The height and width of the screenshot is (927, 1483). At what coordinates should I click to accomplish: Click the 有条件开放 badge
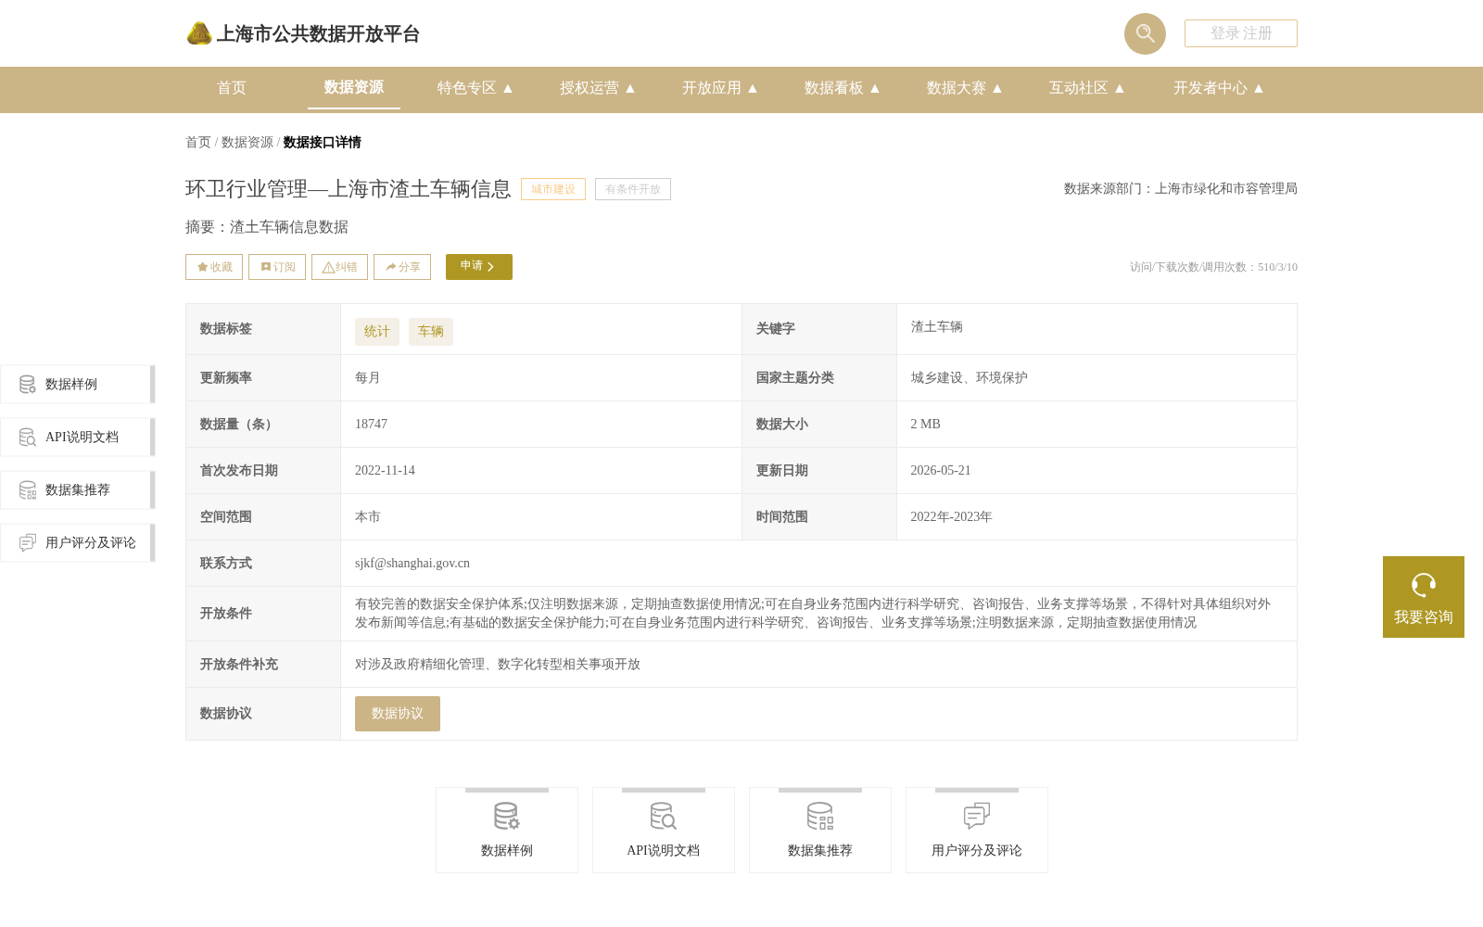tap(633, 189)
